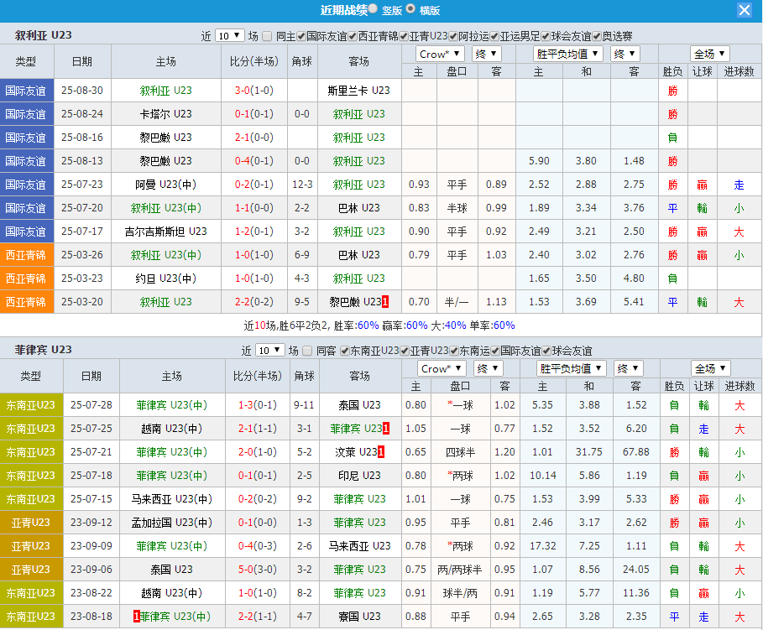Open the 全场 scope dropdown in Syria section
The image size is (763, 630).
[709, 53]
